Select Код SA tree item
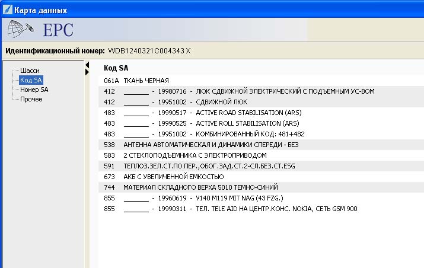 pyautogui.click(x=31, y=80)
